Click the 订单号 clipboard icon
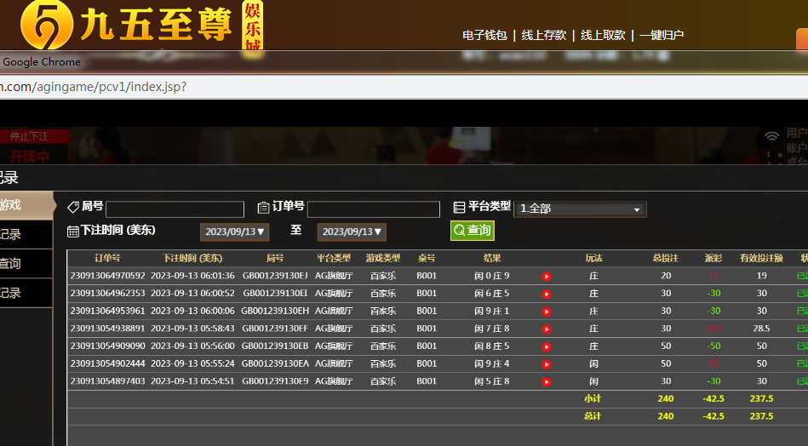 pyautogui.click(x=263, y=207)
